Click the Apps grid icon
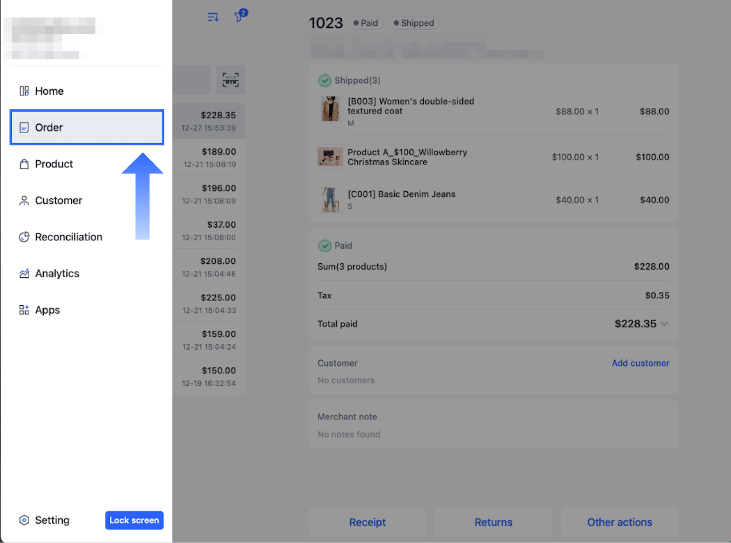 pyautogui.click(x=24, y=310)
